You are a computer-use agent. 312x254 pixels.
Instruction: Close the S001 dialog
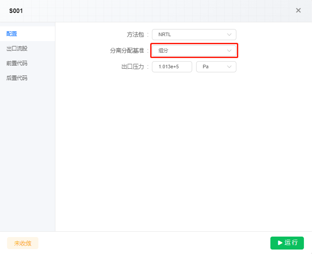pyautogui.click(x=298, y=10)
